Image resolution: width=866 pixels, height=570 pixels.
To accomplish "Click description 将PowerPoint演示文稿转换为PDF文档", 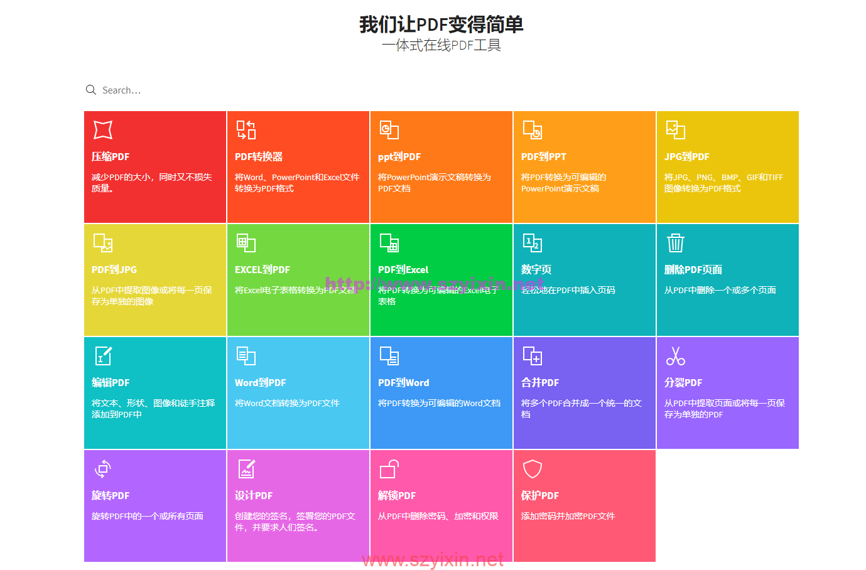I will click(x=435, y=183).
